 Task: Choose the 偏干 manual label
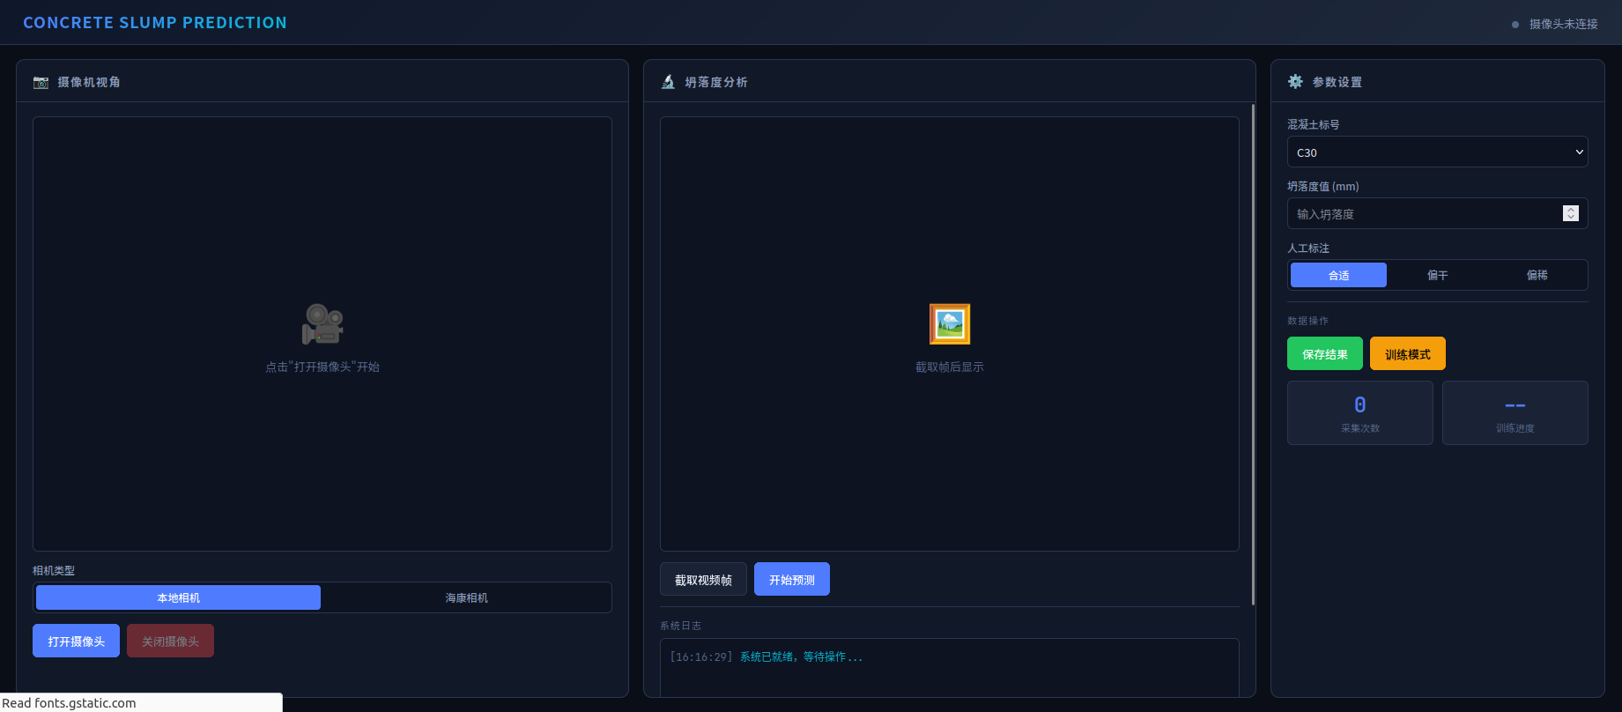pos(1438,275)
